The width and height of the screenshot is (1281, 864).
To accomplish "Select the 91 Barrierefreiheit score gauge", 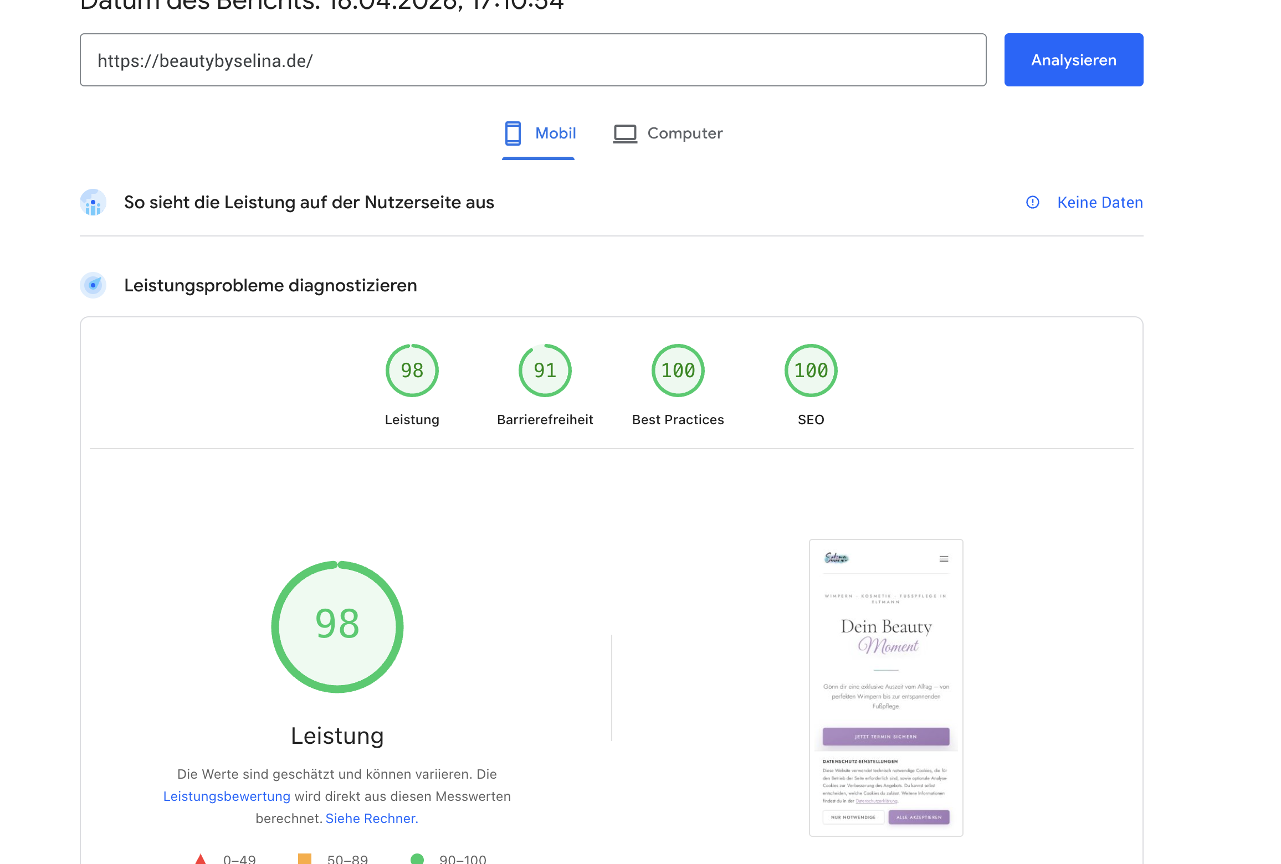I will pos(545,371).
